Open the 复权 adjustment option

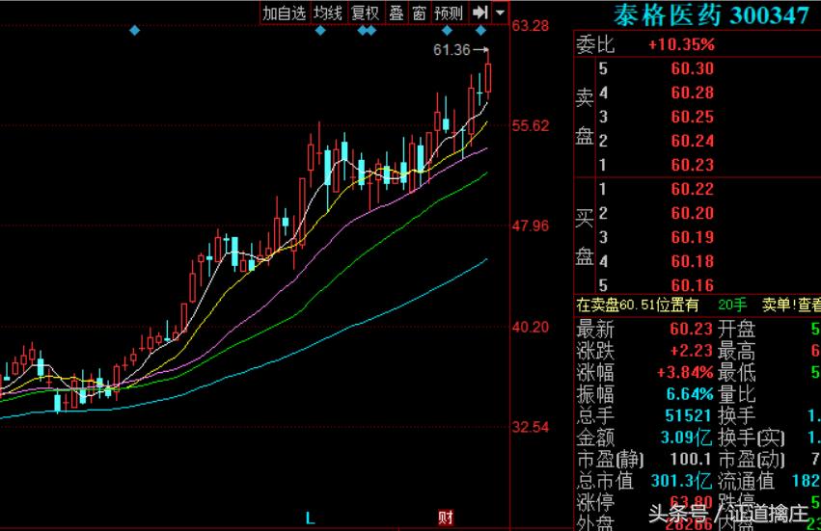tap(365, 13)
